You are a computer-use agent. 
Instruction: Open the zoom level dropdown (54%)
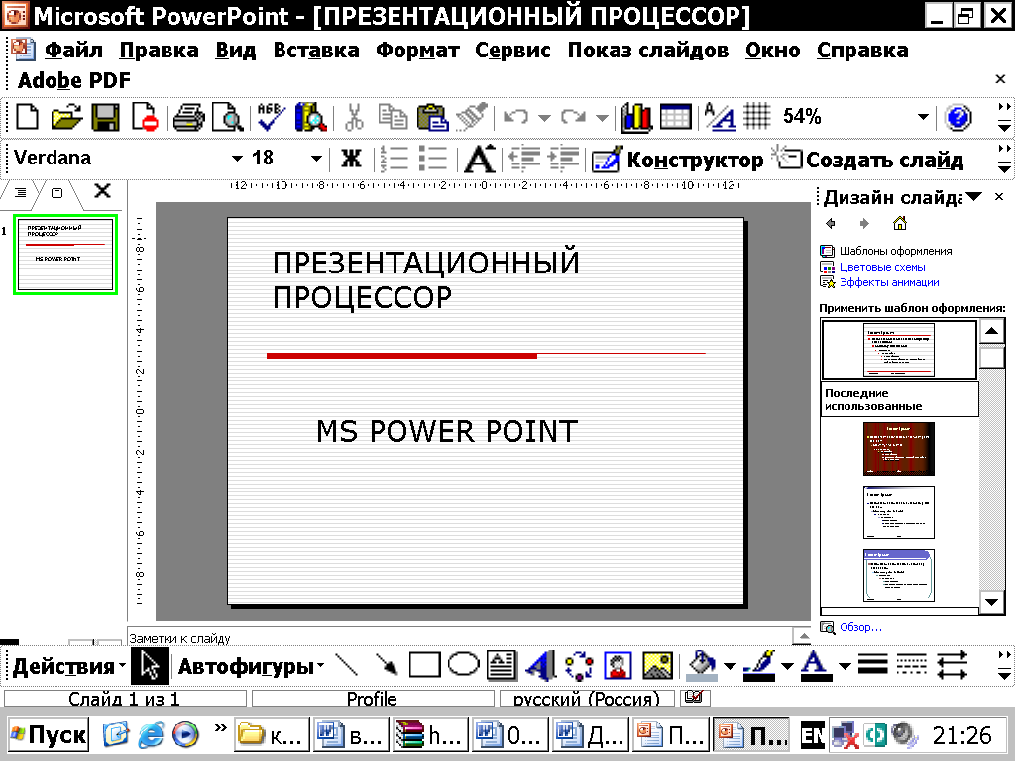[x=923, y=117]
